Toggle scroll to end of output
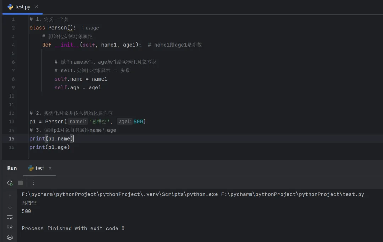Viewport: 383px width, 242px height. 10,227
